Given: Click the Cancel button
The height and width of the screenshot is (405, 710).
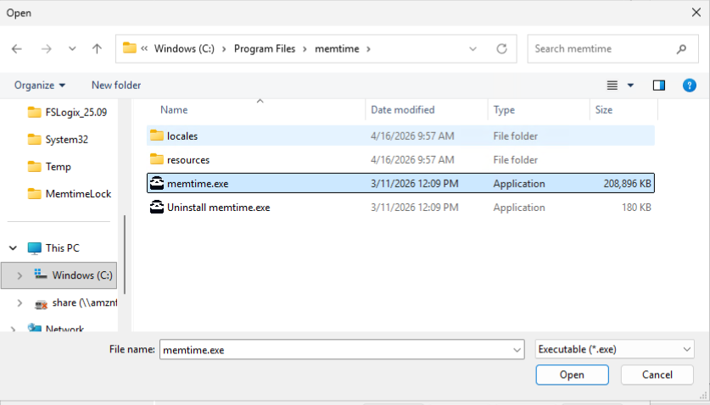Looking at the screenshot, I should tap(657, 374).
